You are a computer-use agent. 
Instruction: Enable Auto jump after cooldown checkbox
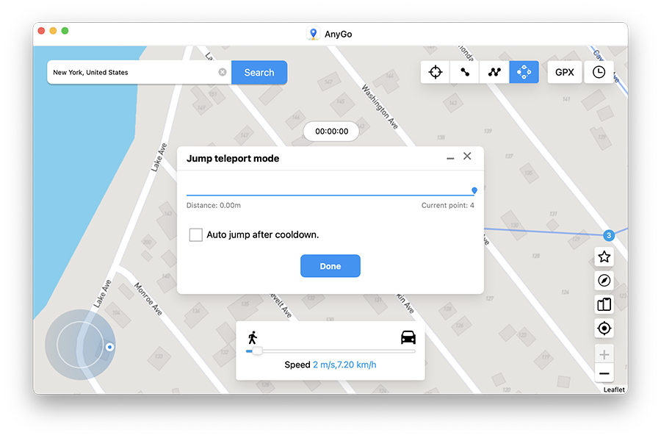(x=196, y=235)
